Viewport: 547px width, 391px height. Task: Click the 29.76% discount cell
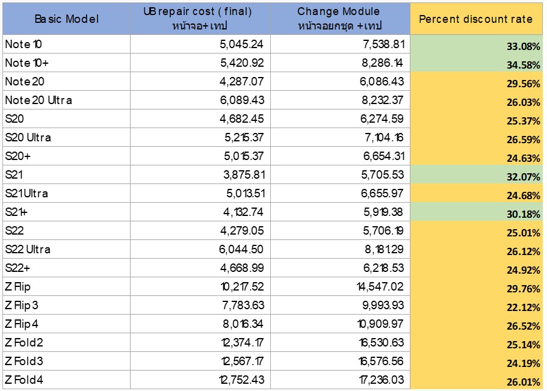tap(476, 287)
